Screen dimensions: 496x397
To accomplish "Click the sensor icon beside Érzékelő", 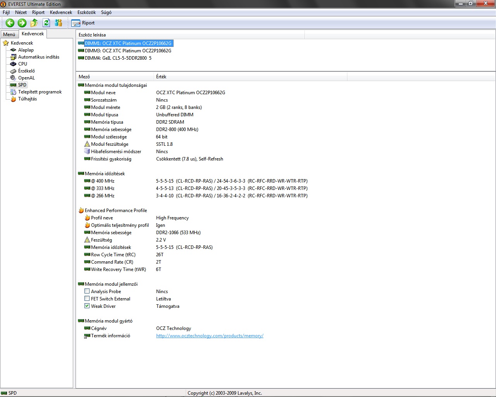I will (x=13, y=71).
